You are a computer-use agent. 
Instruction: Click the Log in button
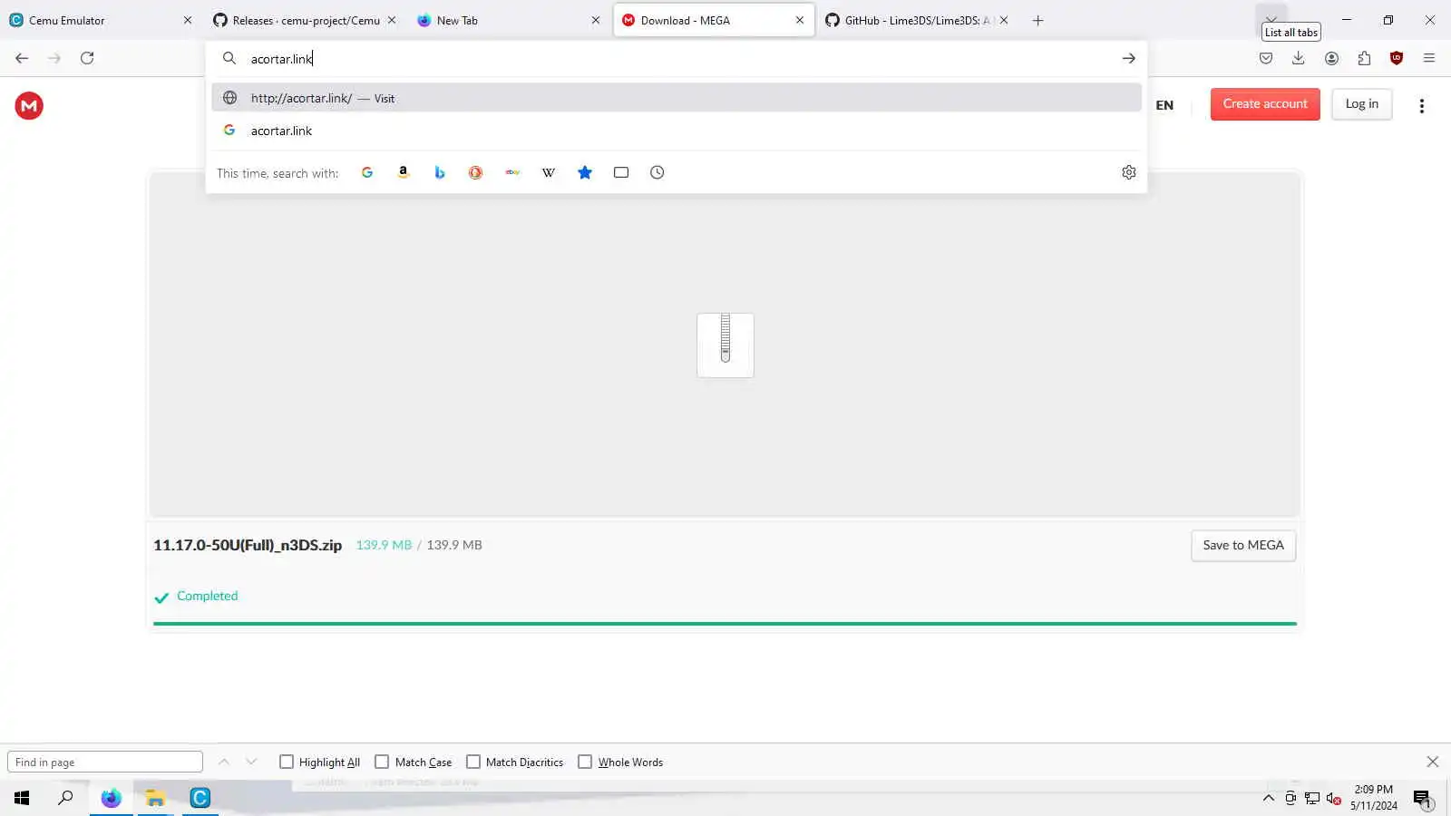point(1361,104)
